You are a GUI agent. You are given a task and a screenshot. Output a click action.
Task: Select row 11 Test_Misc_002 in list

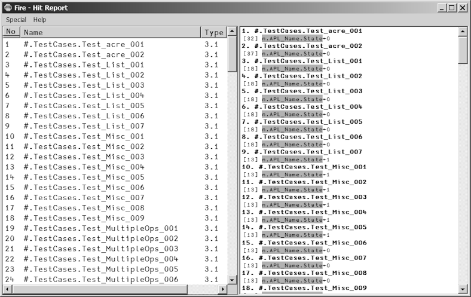115,146
